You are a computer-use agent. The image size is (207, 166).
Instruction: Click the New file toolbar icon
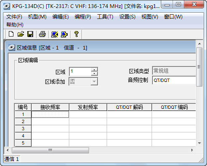(x=11, y=34)
